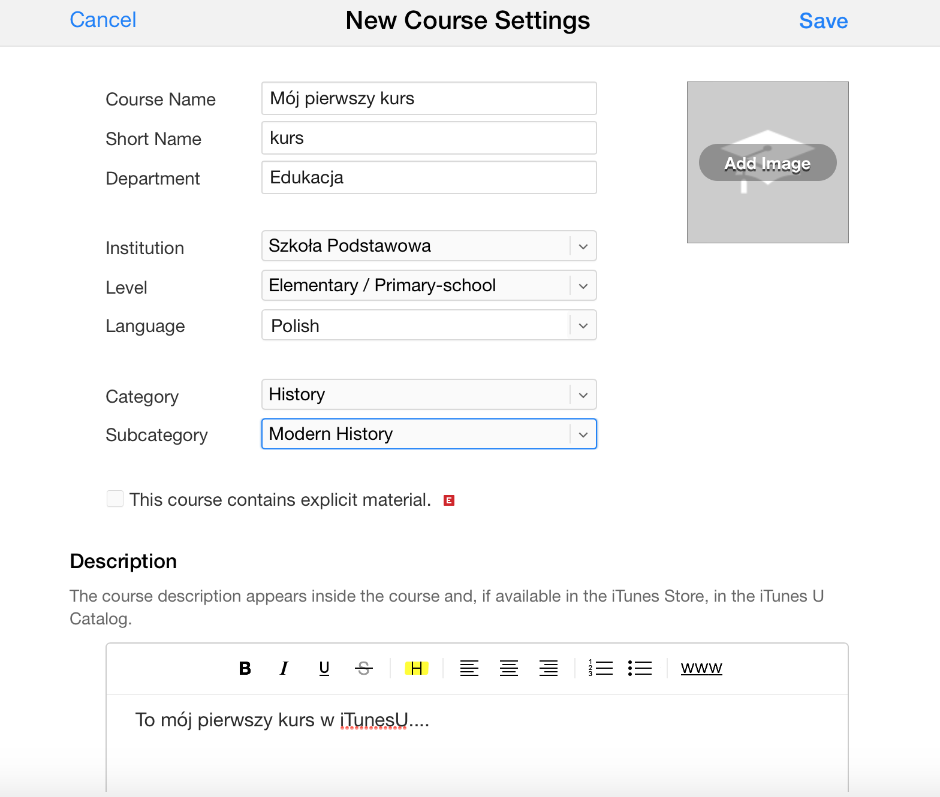Open the Language dropdown showing Polish

click(x=429, y=325)
